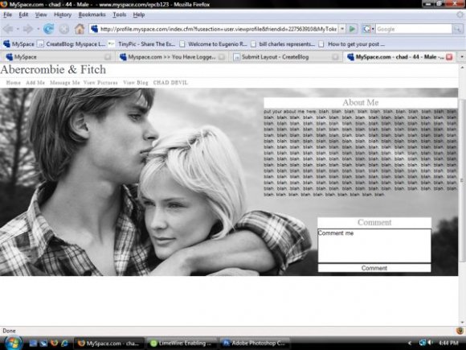Viewport: 466px width, 350px height.
Task: Launch Firefox from quick launch
Action: 54,343
